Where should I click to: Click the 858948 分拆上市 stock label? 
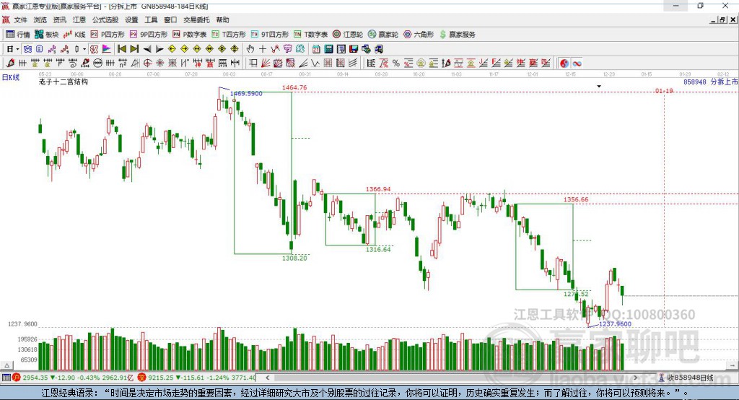tap(711, 82)
